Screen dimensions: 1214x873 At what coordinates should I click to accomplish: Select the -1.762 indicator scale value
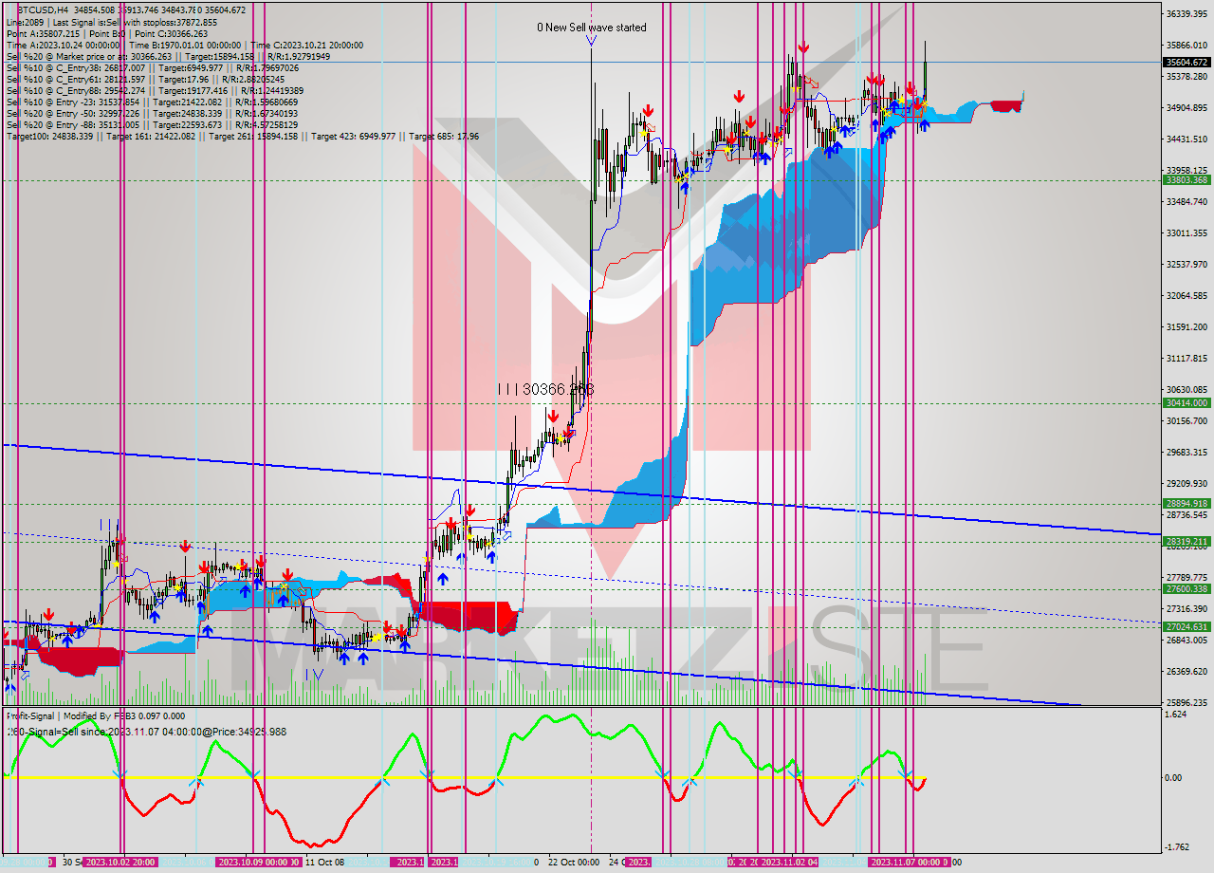tap(1177, 847)
